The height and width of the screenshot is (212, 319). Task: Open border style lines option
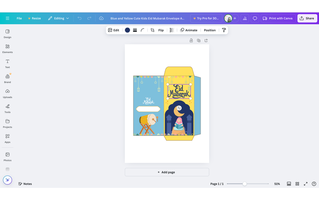click(135, 30)
